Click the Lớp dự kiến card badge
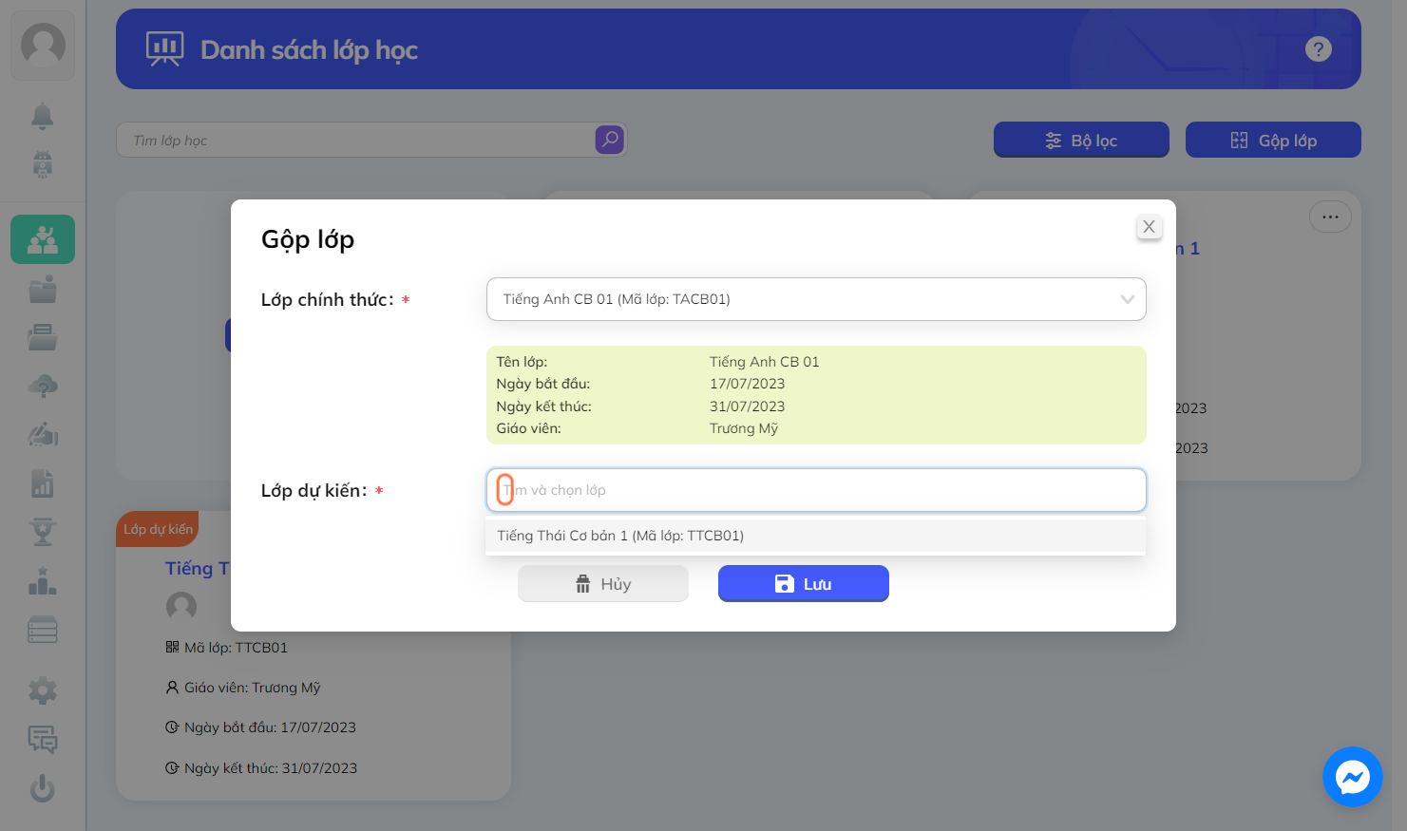The width and height of the screenshot is (1407, 831). coord(158,529)
